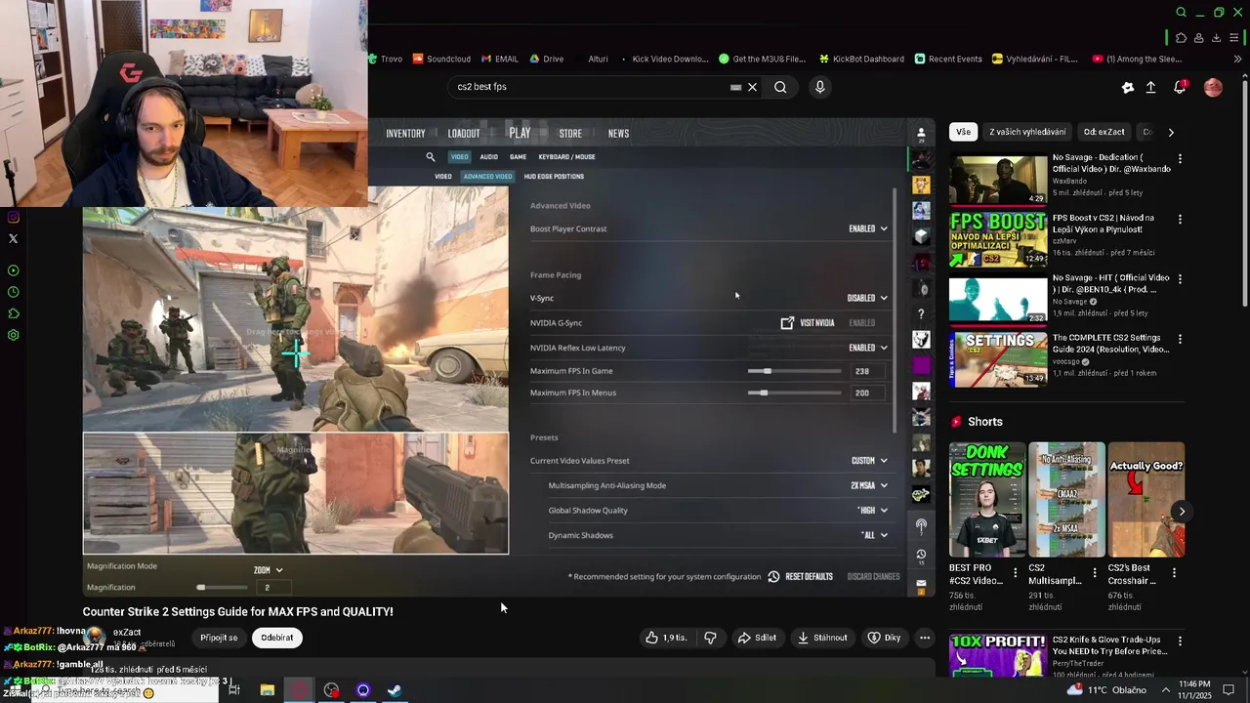The height and width of the screenshot is (703, 1250).
Task: Dislike the video with thumbs down
Action: point(710,638)
